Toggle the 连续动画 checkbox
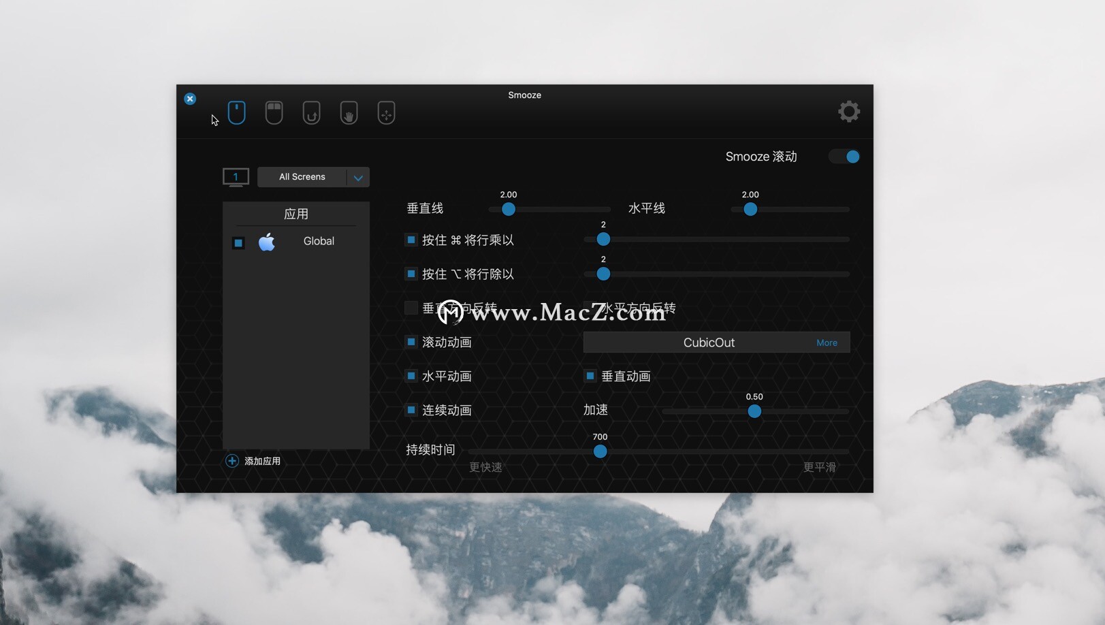The image size is (1105, 625). (411, 410)
